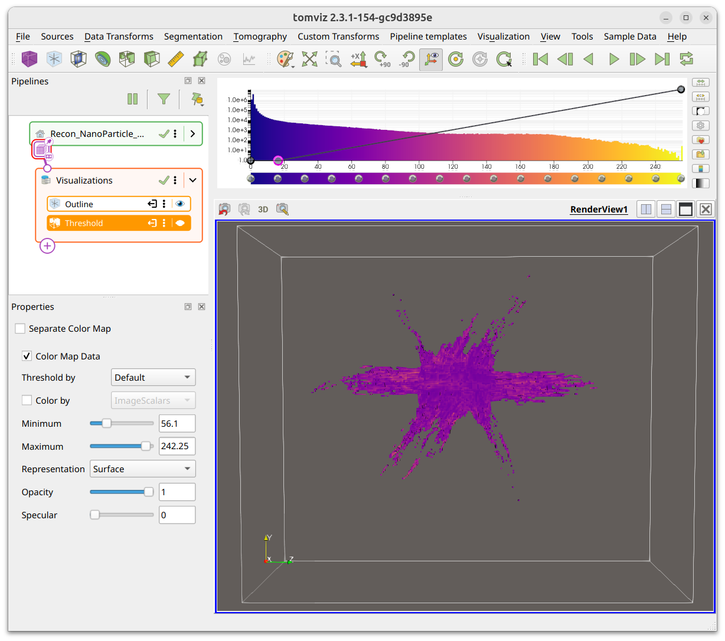Open the color map gear settings
The image size is (725, 641).
[701, 126]
